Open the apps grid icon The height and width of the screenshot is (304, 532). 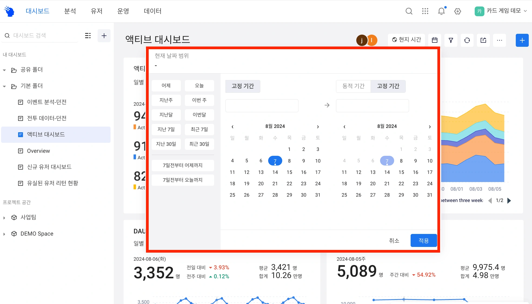click(x=425, y=11)
